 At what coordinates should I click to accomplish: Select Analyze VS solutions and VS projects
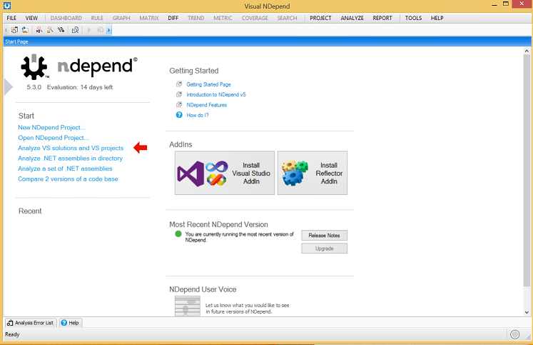pyautogui.click(x=71, y=148)
